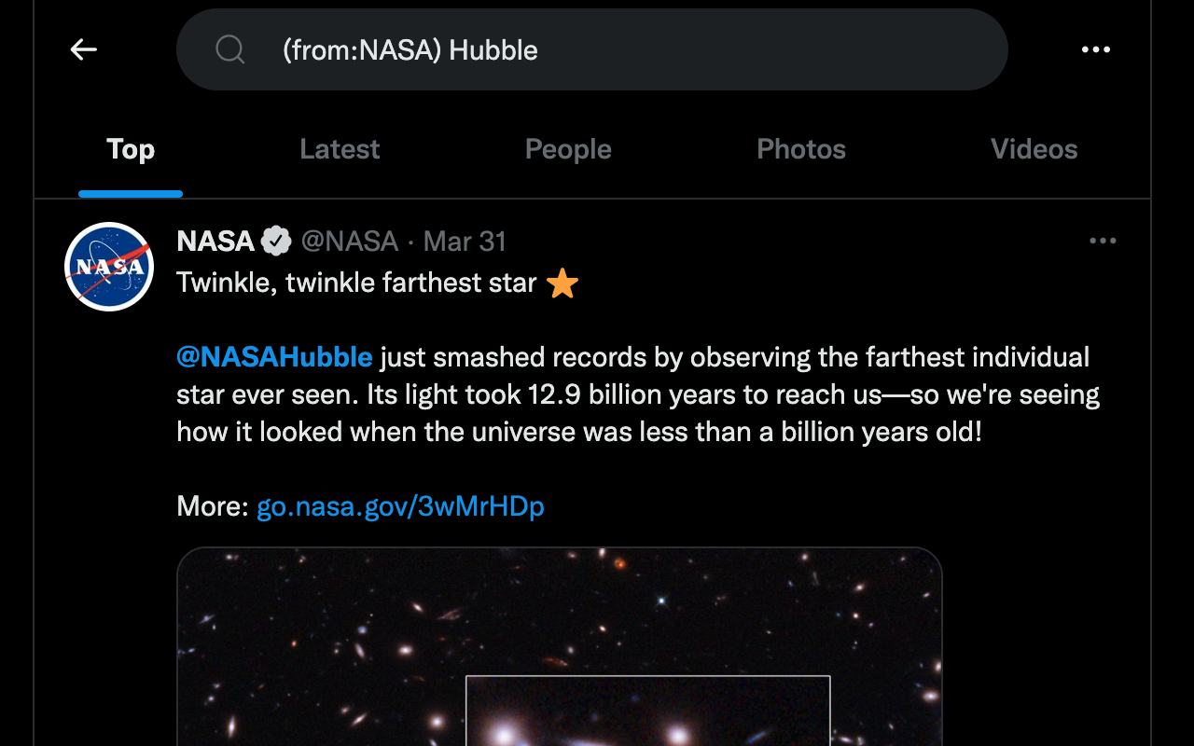Click the NASA logo profile avatar
This screenshot has width=1194, height=746.
(x=109, y=267)
